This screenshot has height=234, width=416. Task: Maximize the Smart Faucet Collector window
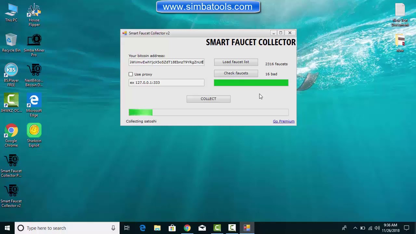tap(281, 33)
